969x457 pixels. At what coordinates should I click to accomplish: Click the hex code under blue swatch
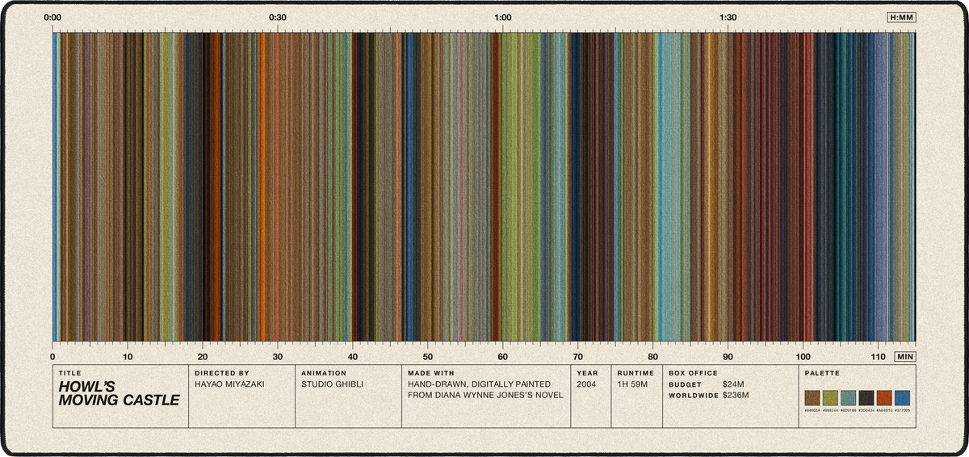(902, 410)
